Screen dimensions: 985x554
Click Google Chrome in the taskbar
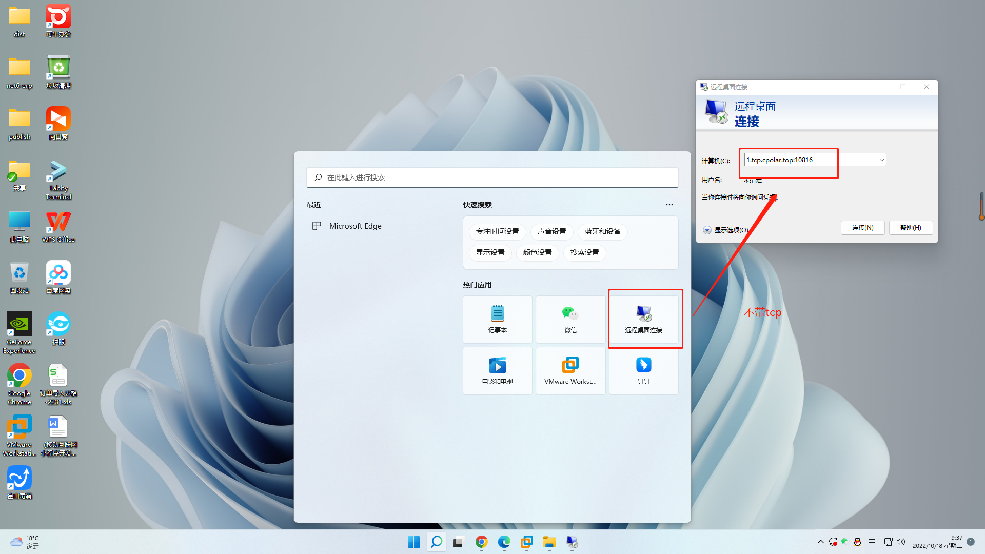click(481, 542)
